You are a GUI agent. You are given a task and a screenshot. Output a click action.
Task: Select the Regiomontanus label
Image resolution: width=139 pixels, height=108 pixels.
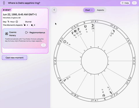pyautogui.click(x=37, y=32)
